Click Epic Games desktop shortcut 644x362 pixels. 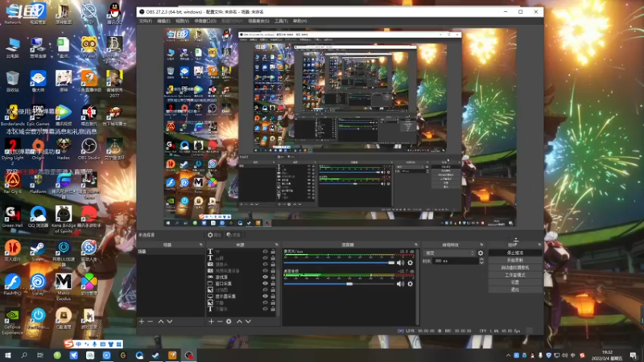[38, 115]
